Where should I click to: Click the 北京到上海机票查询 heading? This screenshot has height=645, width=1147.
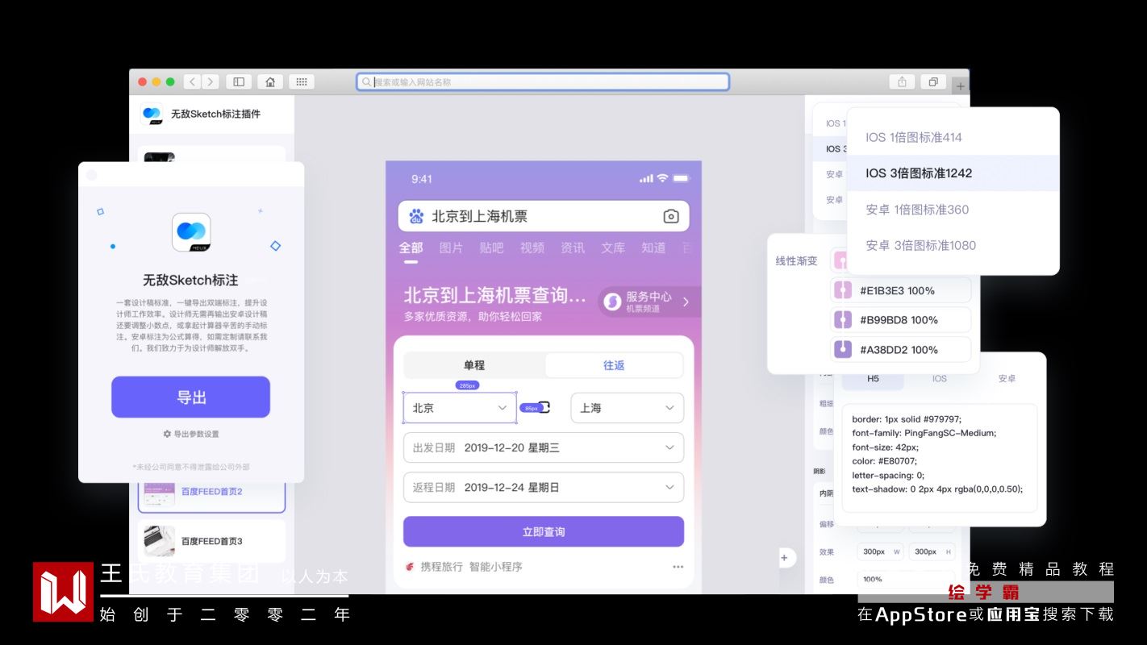tap(495, 295)
